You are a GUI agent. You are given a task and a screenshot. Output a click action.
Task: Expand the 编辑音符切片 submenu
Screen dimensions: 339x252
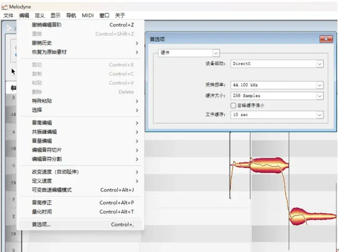click(x=81, y=150)
